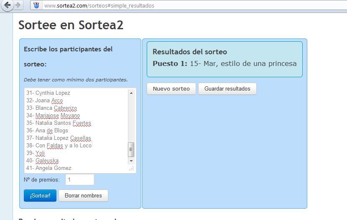Click participant line '31- Cynthia Lopez'
This screenshot has height=220, width=347.
point(48,93)
